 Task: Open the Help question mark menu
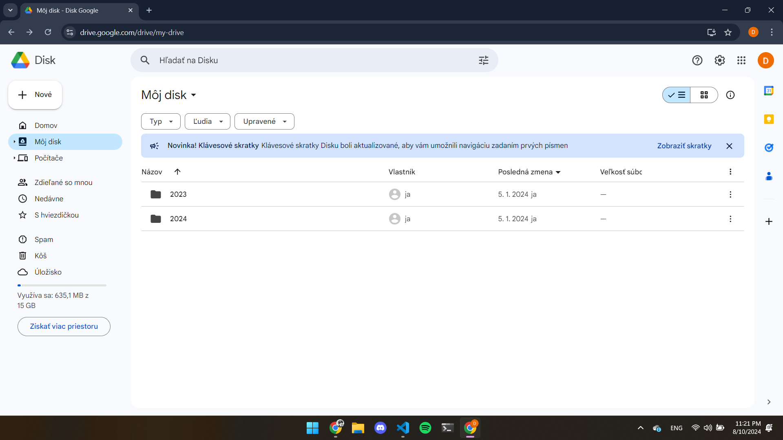[697, 60]
